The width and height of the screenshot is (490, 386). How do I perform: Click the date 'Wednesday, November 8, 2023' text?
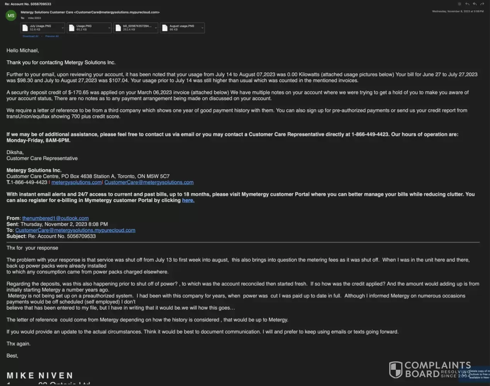tap(450, 12)
